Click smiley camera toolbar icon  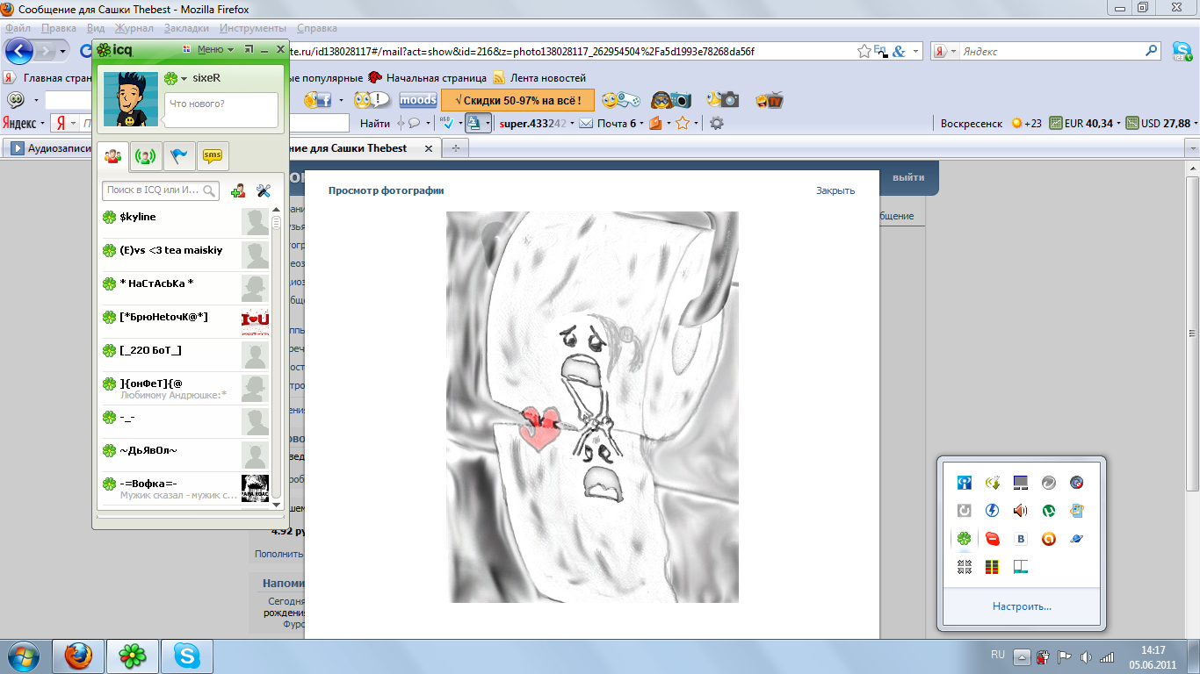722,100
